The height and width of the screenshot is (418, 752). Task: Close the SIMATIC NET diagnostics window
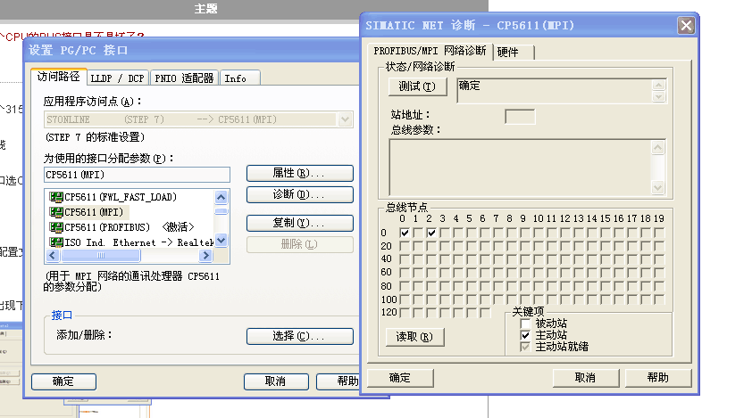686,25
